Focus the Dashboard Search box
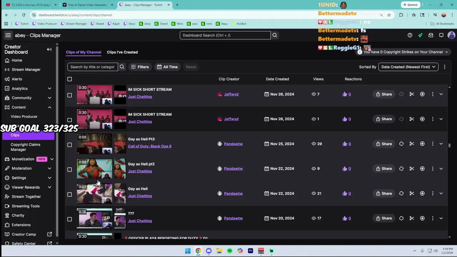 [x=225, y=35]
